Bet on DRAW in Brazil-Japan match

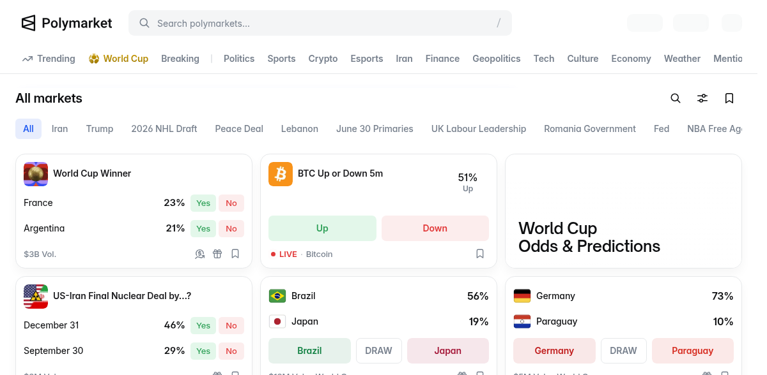378,351
